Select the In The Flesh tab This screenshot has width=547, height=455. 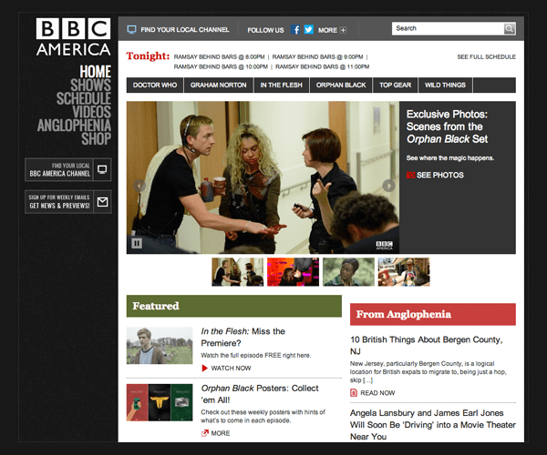coord(281,85)
